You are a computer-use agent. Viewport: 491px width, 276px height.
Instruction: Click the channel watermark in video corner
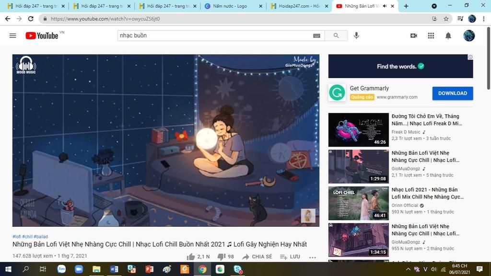[x=308, y=216]
